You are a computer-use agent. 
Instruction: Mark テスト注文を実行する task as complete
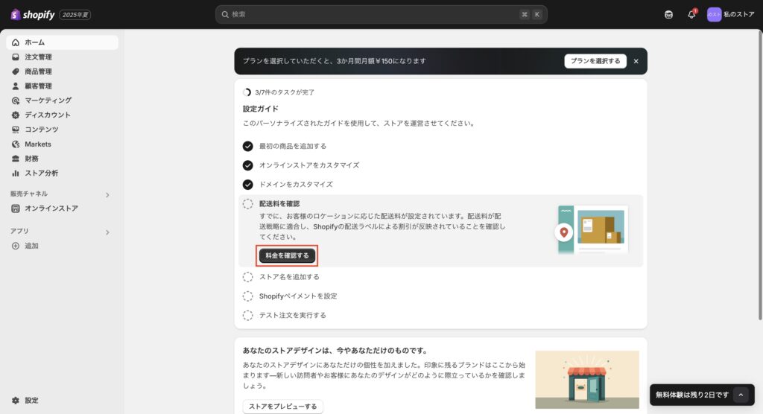248,315
